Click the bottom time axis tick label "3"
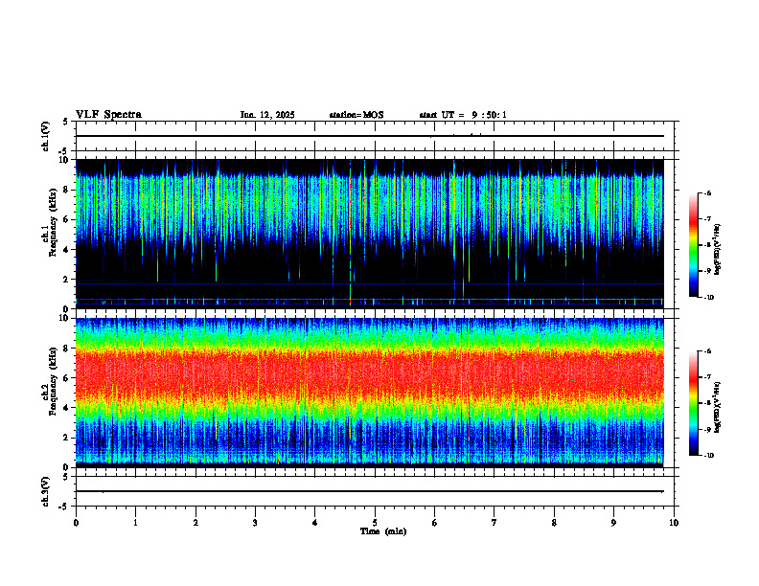 click(x=255, y=523)
